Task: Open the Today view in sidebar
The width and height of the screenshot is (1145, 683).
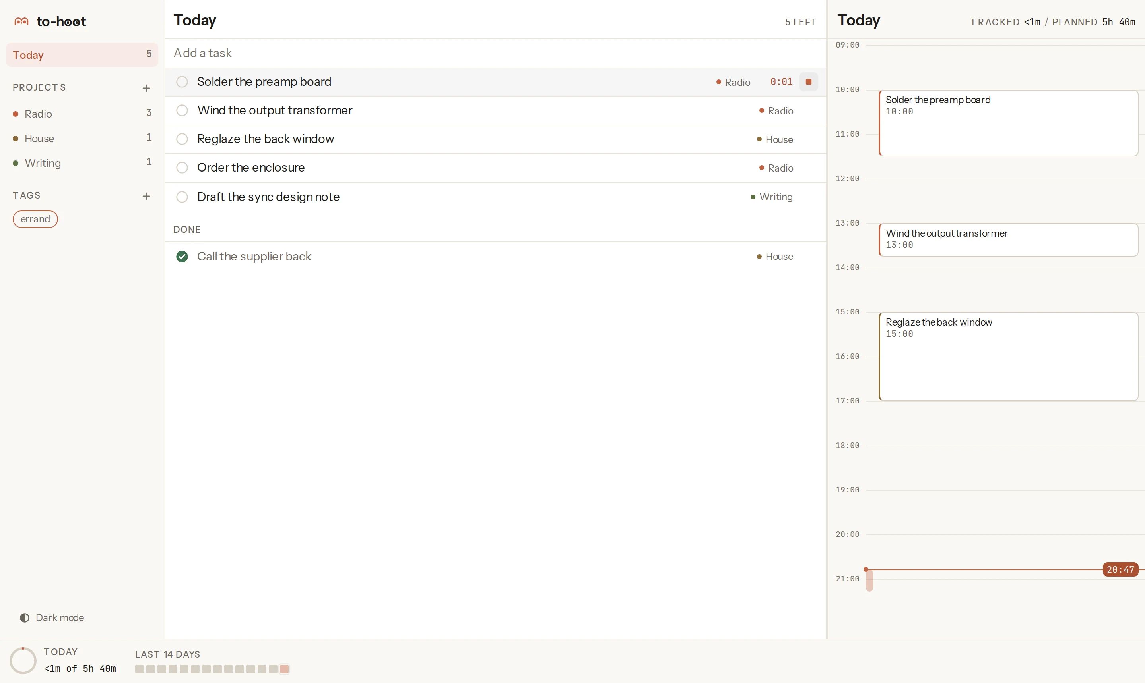Action: tap(82, 55)
